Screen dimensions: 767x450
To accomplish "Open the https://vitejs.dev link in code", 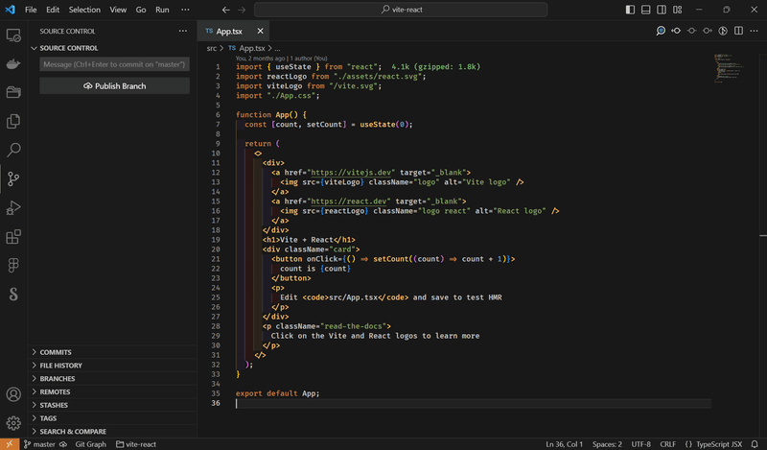I will pyautogui.click(x=351, y=173).
